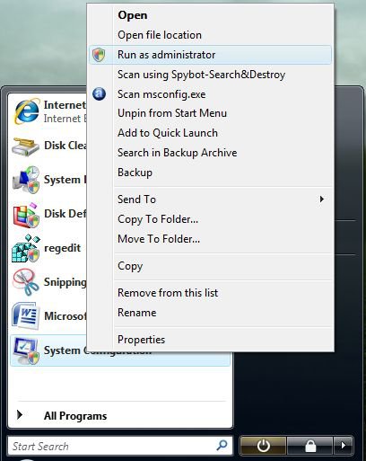Image resolution: width=366 pixels, height=461 pixels.
Task: Click the 'regedit' Start Menu label
Action: coord(62,248)
